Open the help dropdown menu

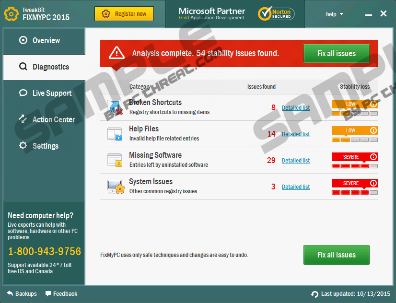pos(334,14)
